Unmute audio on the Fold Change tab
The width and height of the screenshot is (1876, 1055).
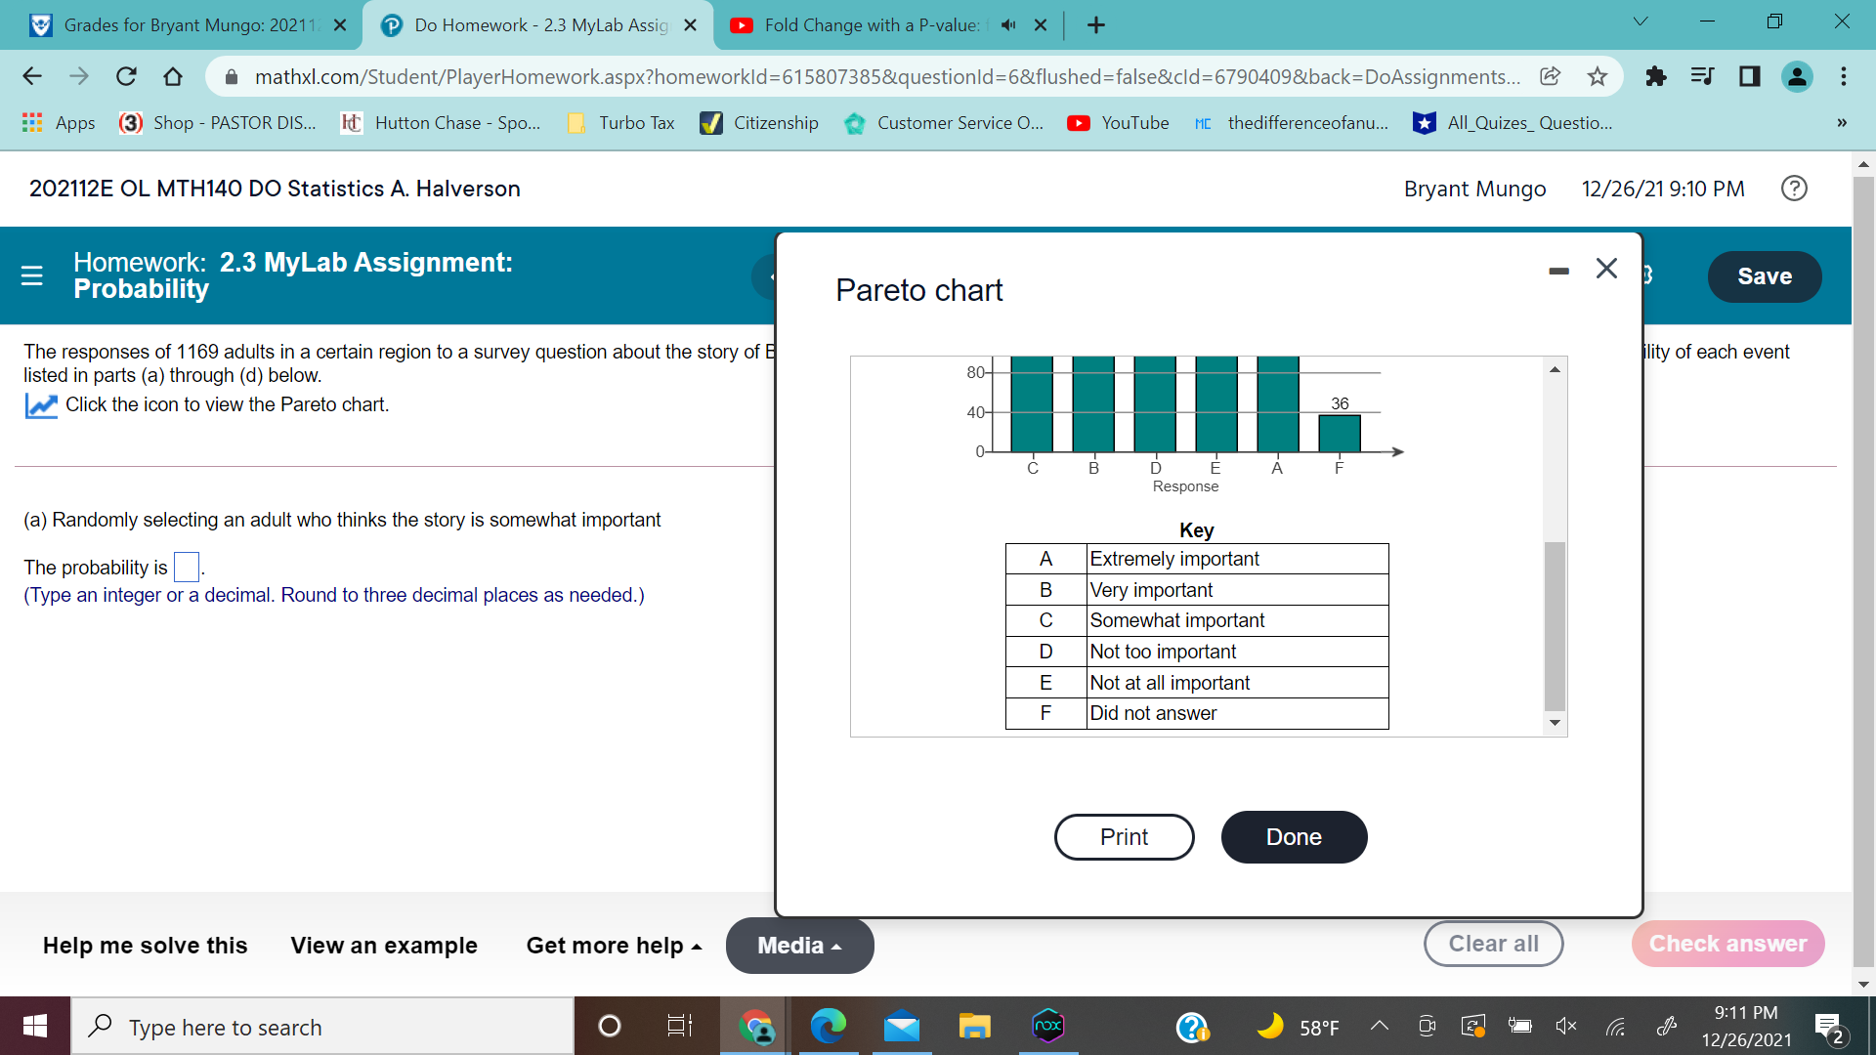click(x=1007, y=25)
